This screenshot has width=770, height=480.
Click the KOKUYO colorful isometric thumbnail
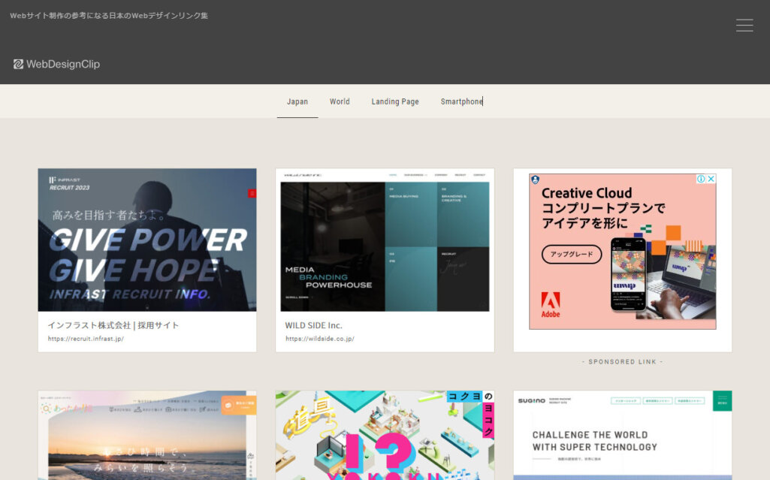coord(385,436)
